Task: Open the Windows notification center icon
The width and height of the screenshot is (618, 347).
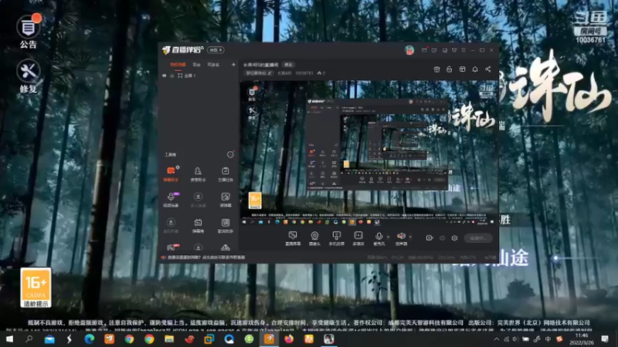Action: click(605, 339)
